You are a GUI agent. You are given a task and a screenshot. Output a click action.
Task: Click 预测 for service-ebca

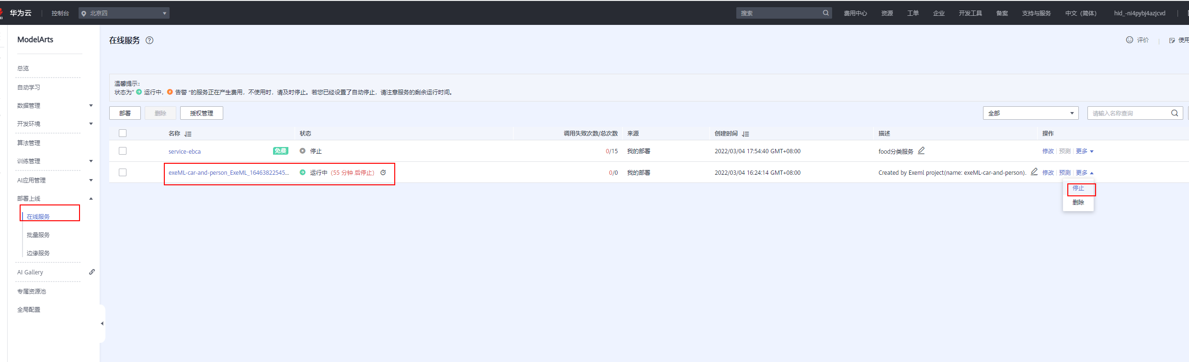pyautogui.click(x=1064, y=151)
